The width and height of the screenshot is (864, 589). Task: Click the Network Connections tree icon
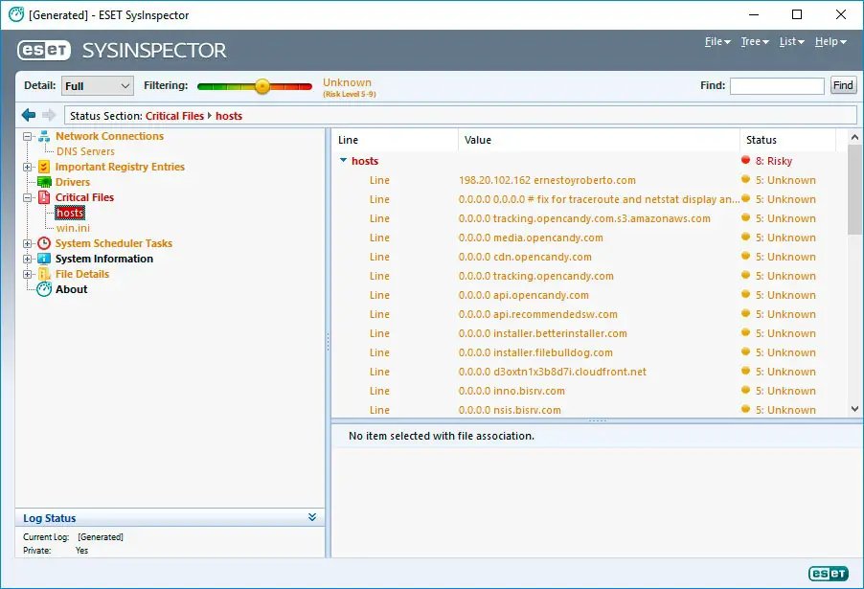44,137
